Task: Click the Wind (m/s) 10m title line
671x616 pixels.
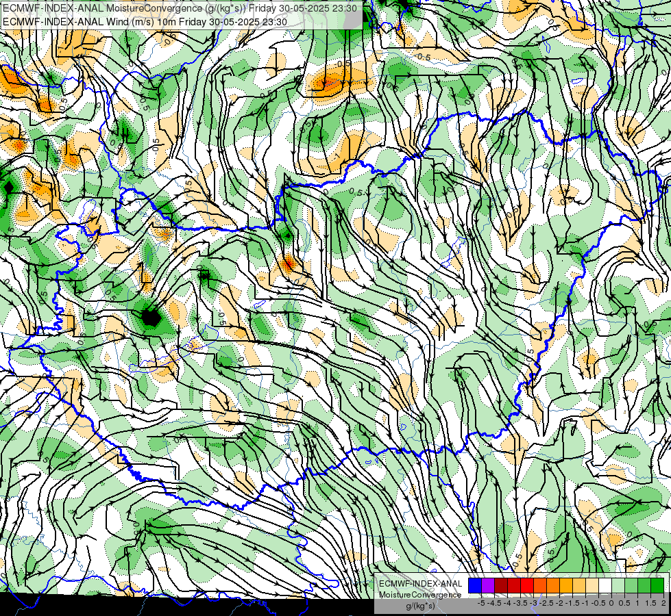Action: point(145,22)
